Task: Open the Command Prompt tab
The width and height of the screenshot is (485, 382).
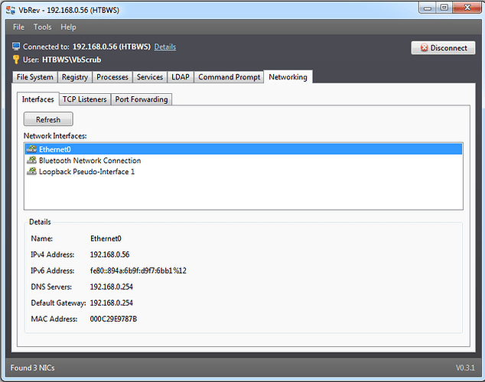Action: click(228, 77)
